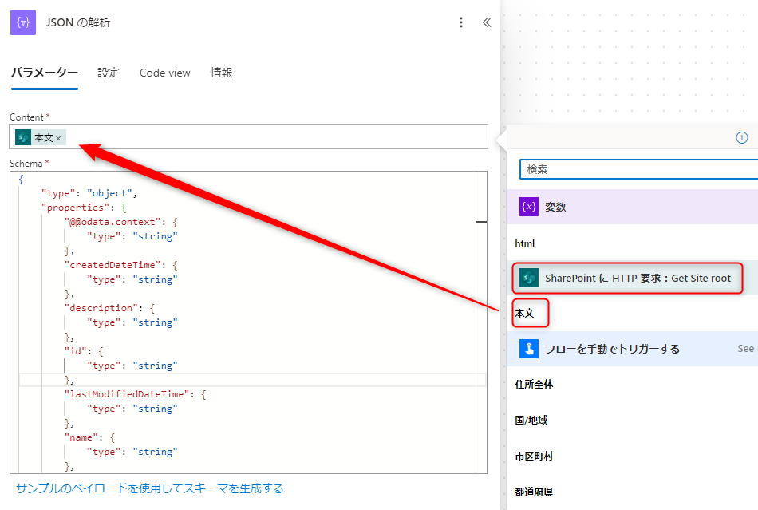Select 市区町村 dynamic content
Image resolution: width=758 pixels, height=510 pixels.
pyautogui.click(x=534, y=456)
